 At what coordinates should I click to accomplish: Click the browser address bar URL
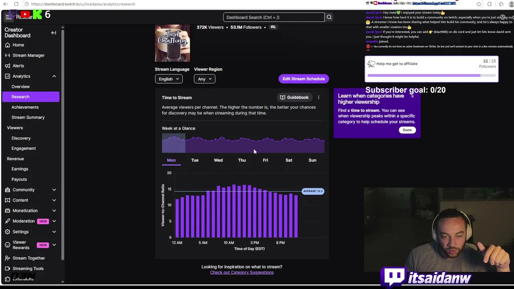point(83,4)
